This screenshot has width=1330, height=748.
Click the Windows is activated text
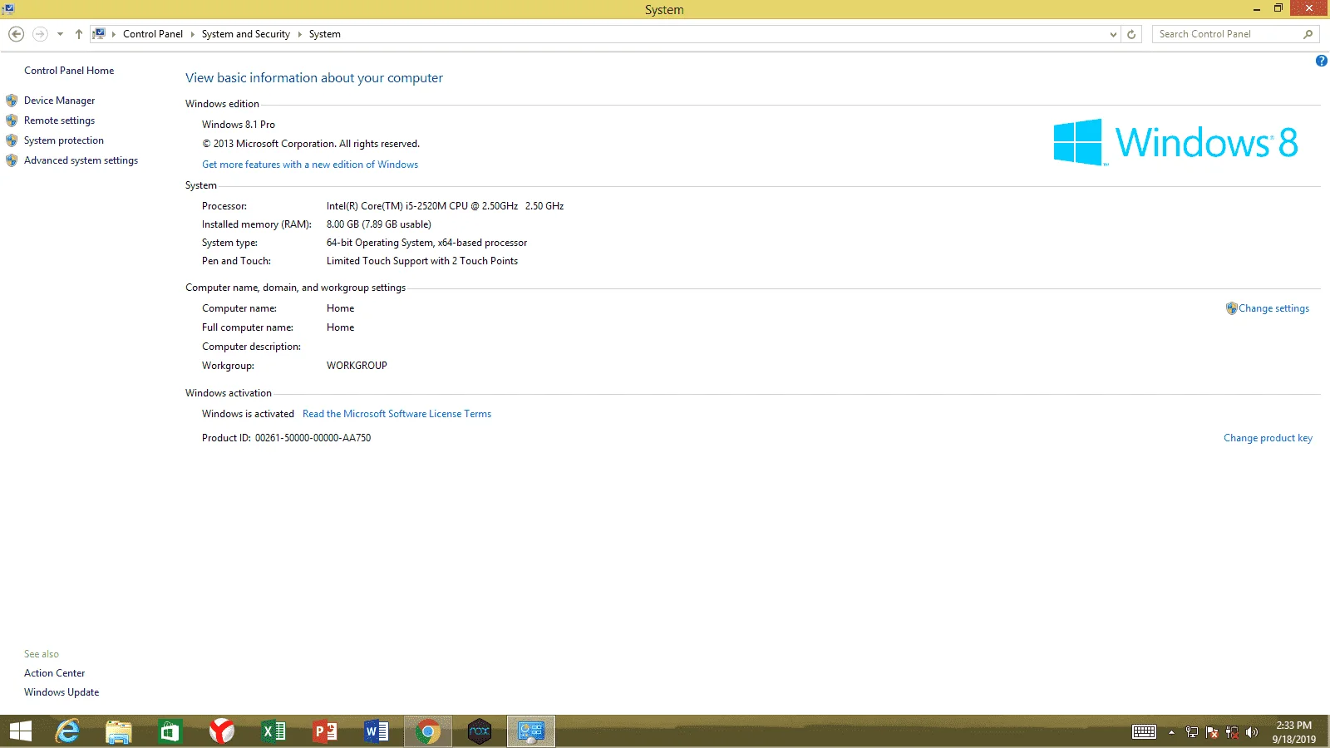click(249, 414)
